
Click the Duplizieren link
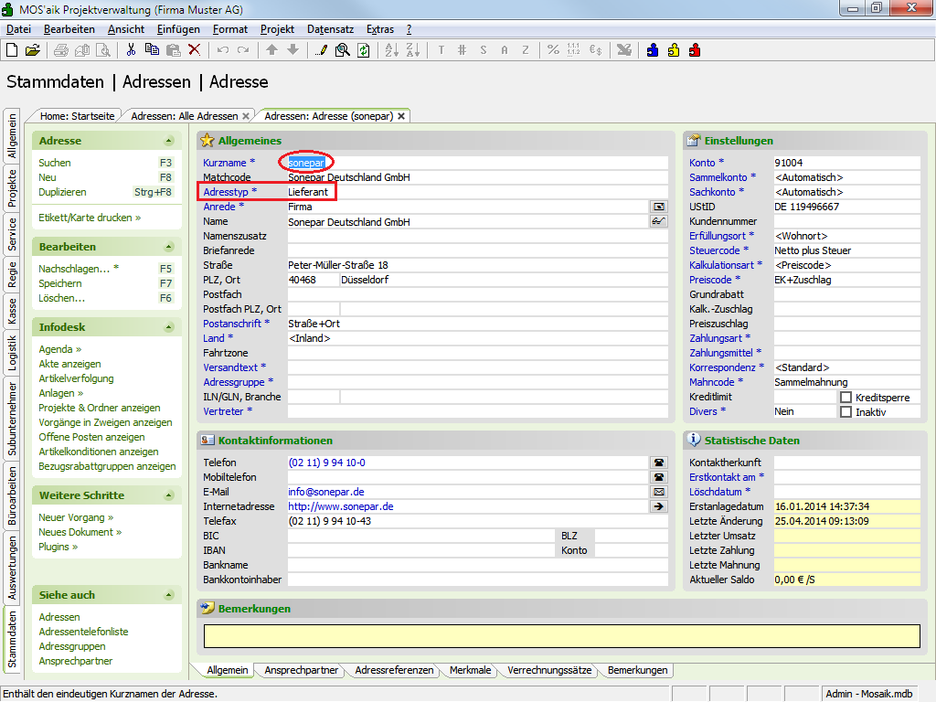(62, 192)
